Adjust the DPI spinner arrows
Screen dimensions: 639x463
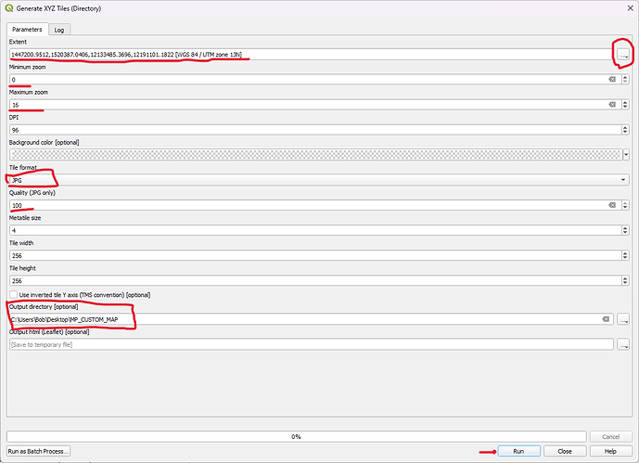(625, 130)
